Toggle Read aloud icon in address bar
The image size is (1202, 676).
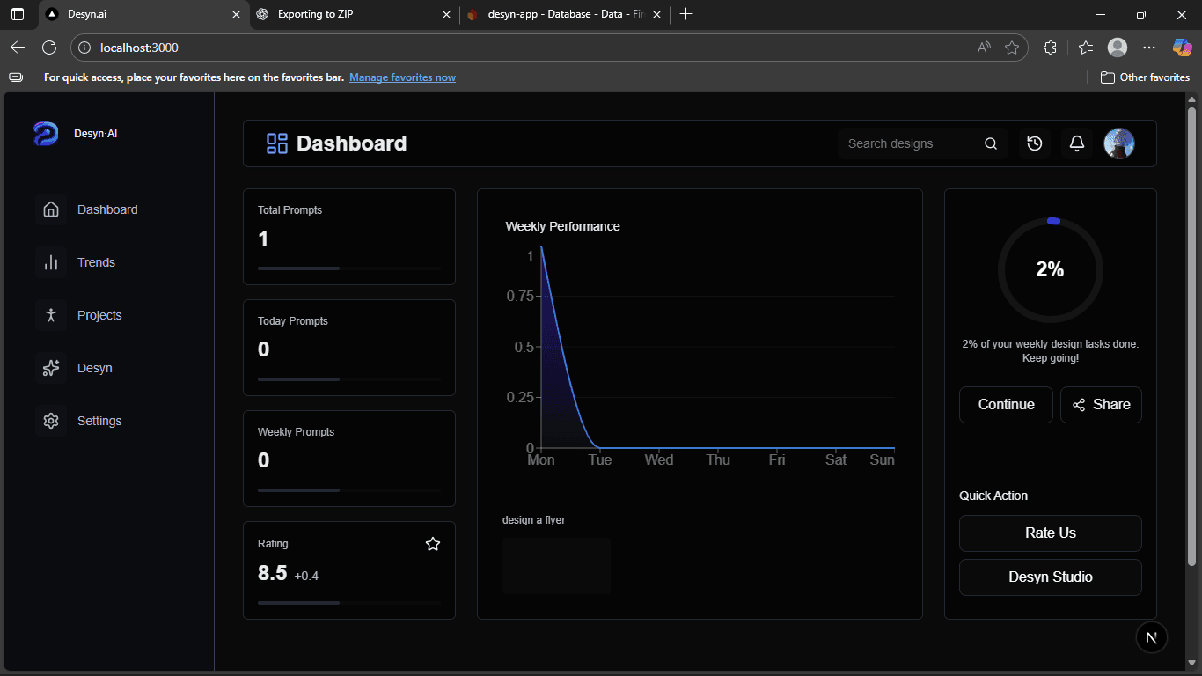click(x=984, y=48)
